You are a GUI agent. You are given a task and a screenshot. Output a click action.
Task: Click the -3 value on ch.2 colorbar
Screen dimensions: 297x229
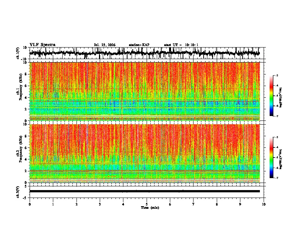pyautogui.click(x=276, y=137)
